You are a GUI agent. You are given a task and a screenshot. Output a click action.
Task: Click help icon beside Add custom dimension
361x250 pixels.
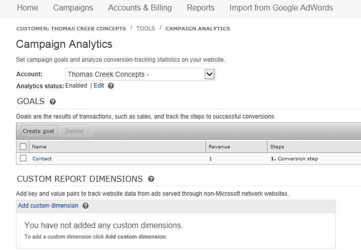click(x=86, y=206)
